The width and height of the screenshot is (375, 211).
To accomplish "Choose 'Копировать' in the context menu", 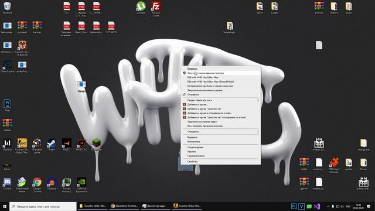I will pos(221,142).
